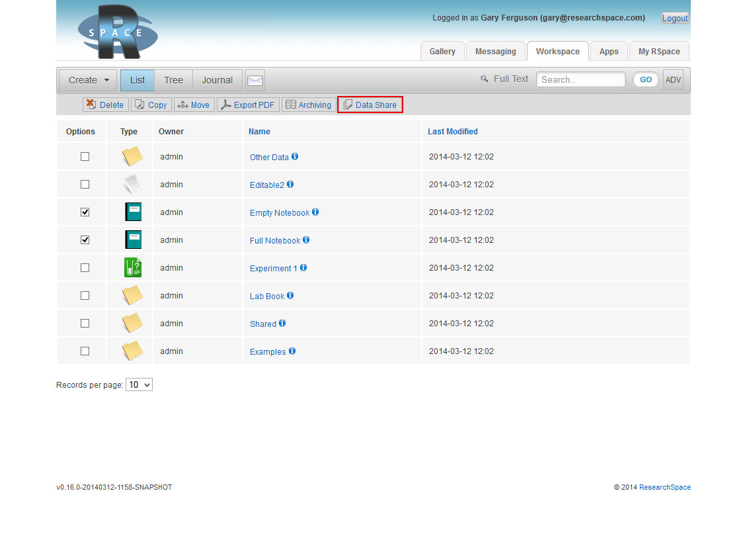The width and height of the screenshot is (749, 542).
Task: Click info icon beside Experiment 1
Action: click(303, 268)
